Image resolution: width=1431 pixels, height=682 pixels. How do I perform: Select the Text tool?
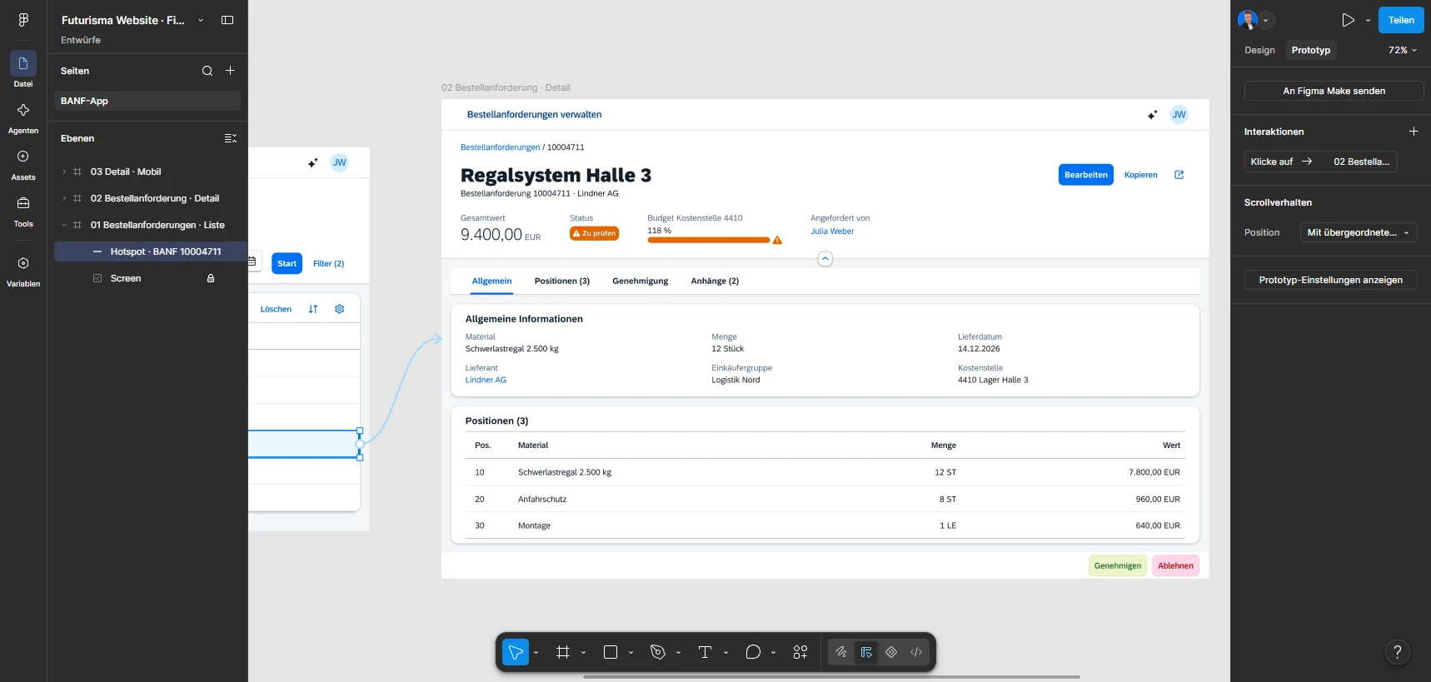705,652
